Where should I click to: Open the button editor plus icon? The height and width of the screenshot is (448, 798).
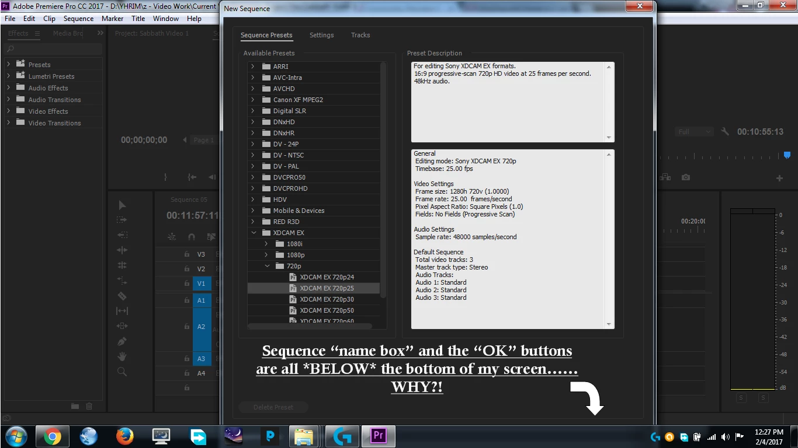779,178
